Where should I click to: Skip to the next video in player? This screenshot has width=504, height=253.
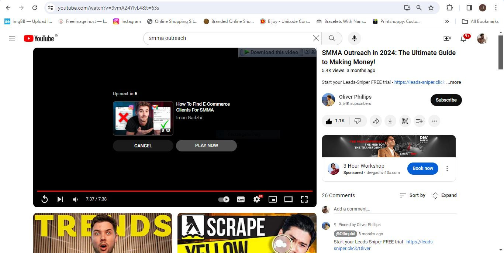point(60,199)
